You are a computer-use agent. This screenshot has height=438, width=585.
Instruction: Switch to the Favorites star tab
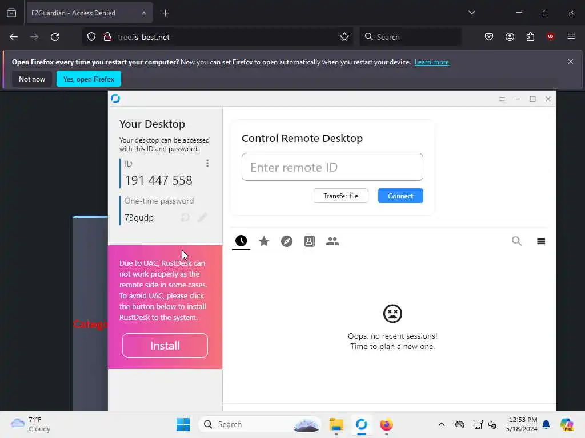pyautogui.click(x=264, y=241)
